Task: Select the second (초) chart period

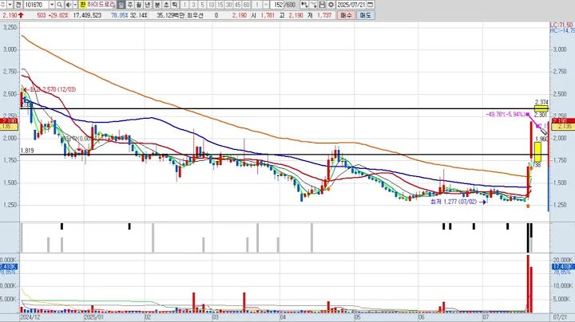Action: pos(166,5)
